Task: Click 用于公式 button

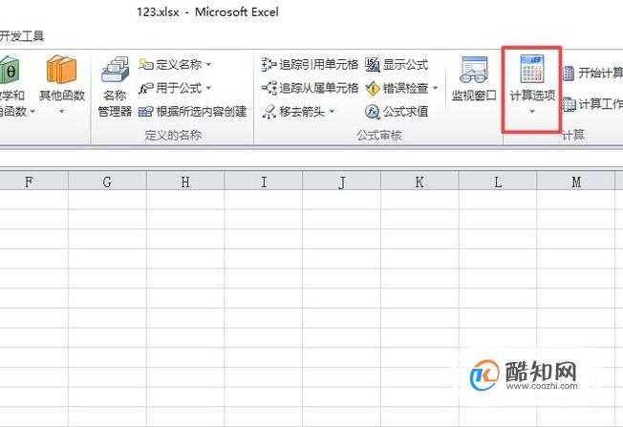Action: (171, 88)
